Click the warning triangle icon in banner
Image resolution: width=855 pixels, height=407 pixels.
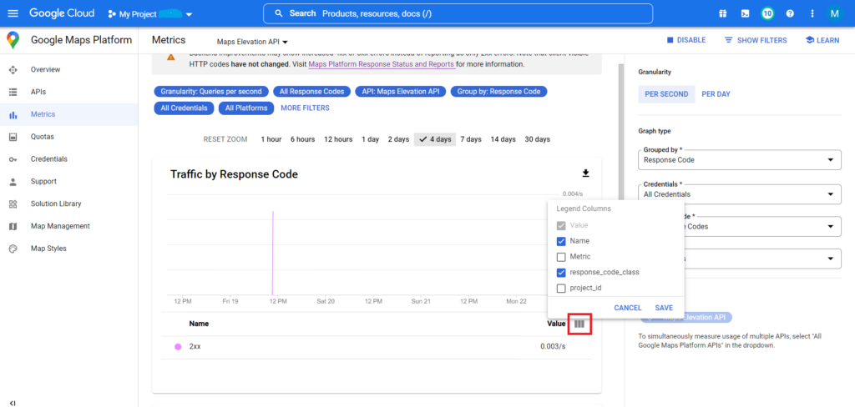click(x=170, y=58)
